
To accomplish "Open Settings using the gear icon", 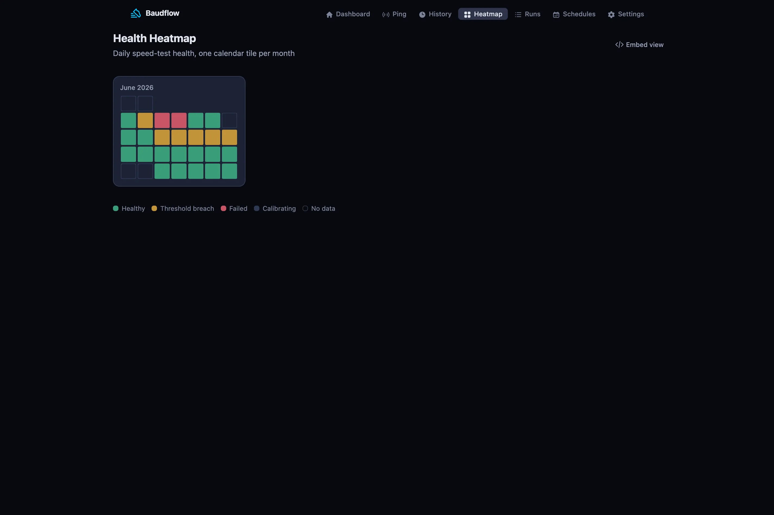I will (611, 14).
